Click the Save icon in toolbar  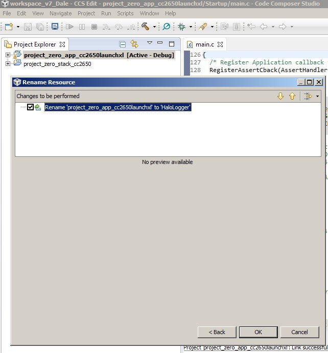28,27
